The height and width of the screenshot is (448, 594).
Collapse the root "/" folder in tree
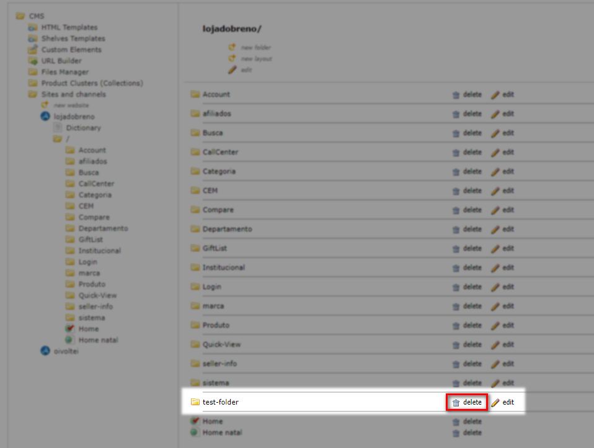click(57, 139)
